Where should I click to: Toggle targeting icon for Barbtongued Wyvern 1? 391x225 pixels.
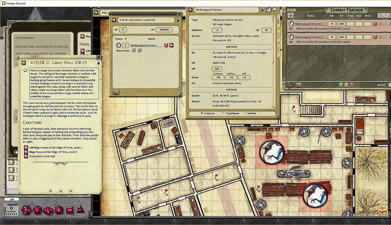tap(380, 24)
